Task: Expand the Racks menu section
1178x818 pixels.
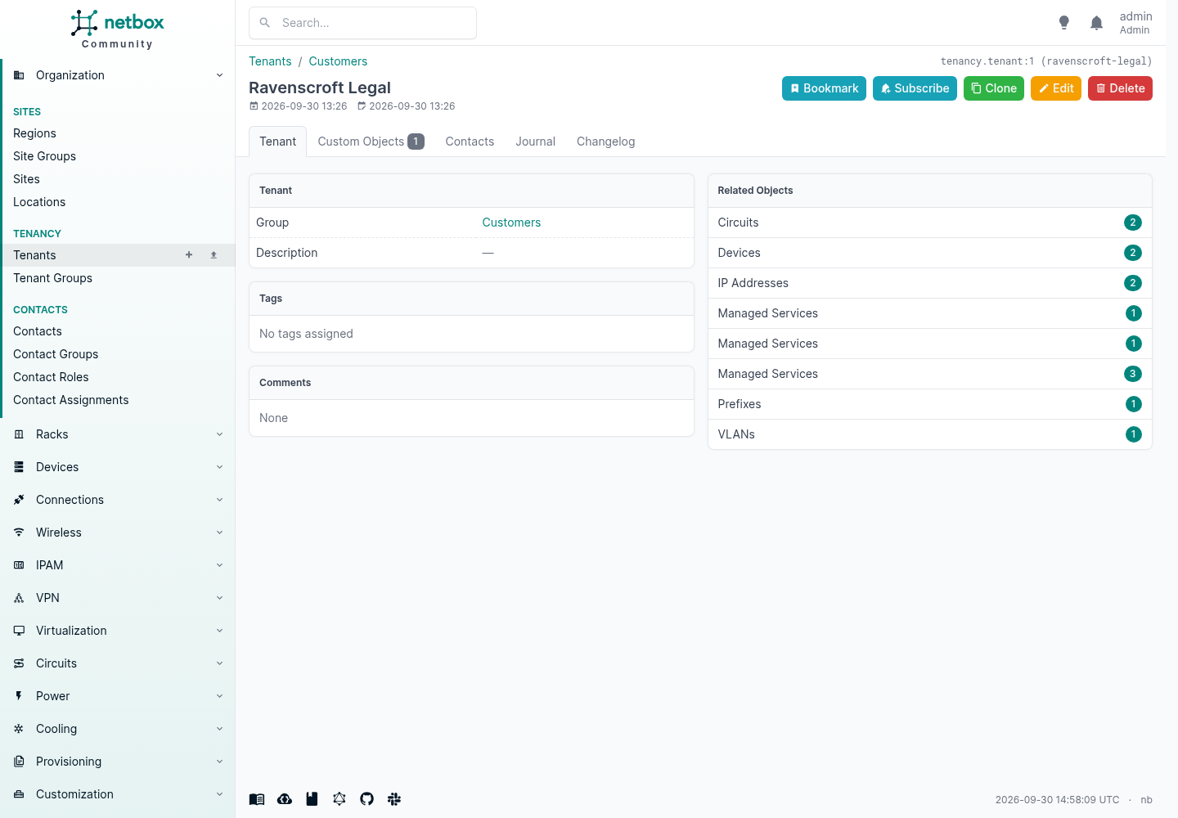Action: coord(117,434)
